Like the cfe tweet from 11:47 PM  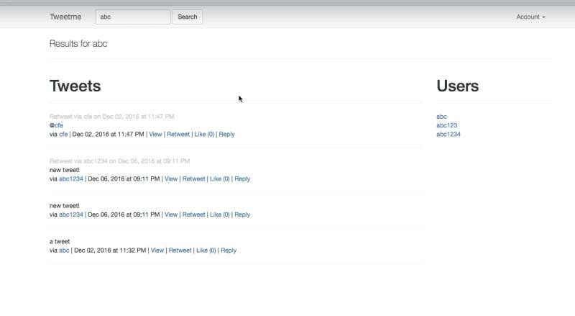pyautogui.click(x=204, y=134)
